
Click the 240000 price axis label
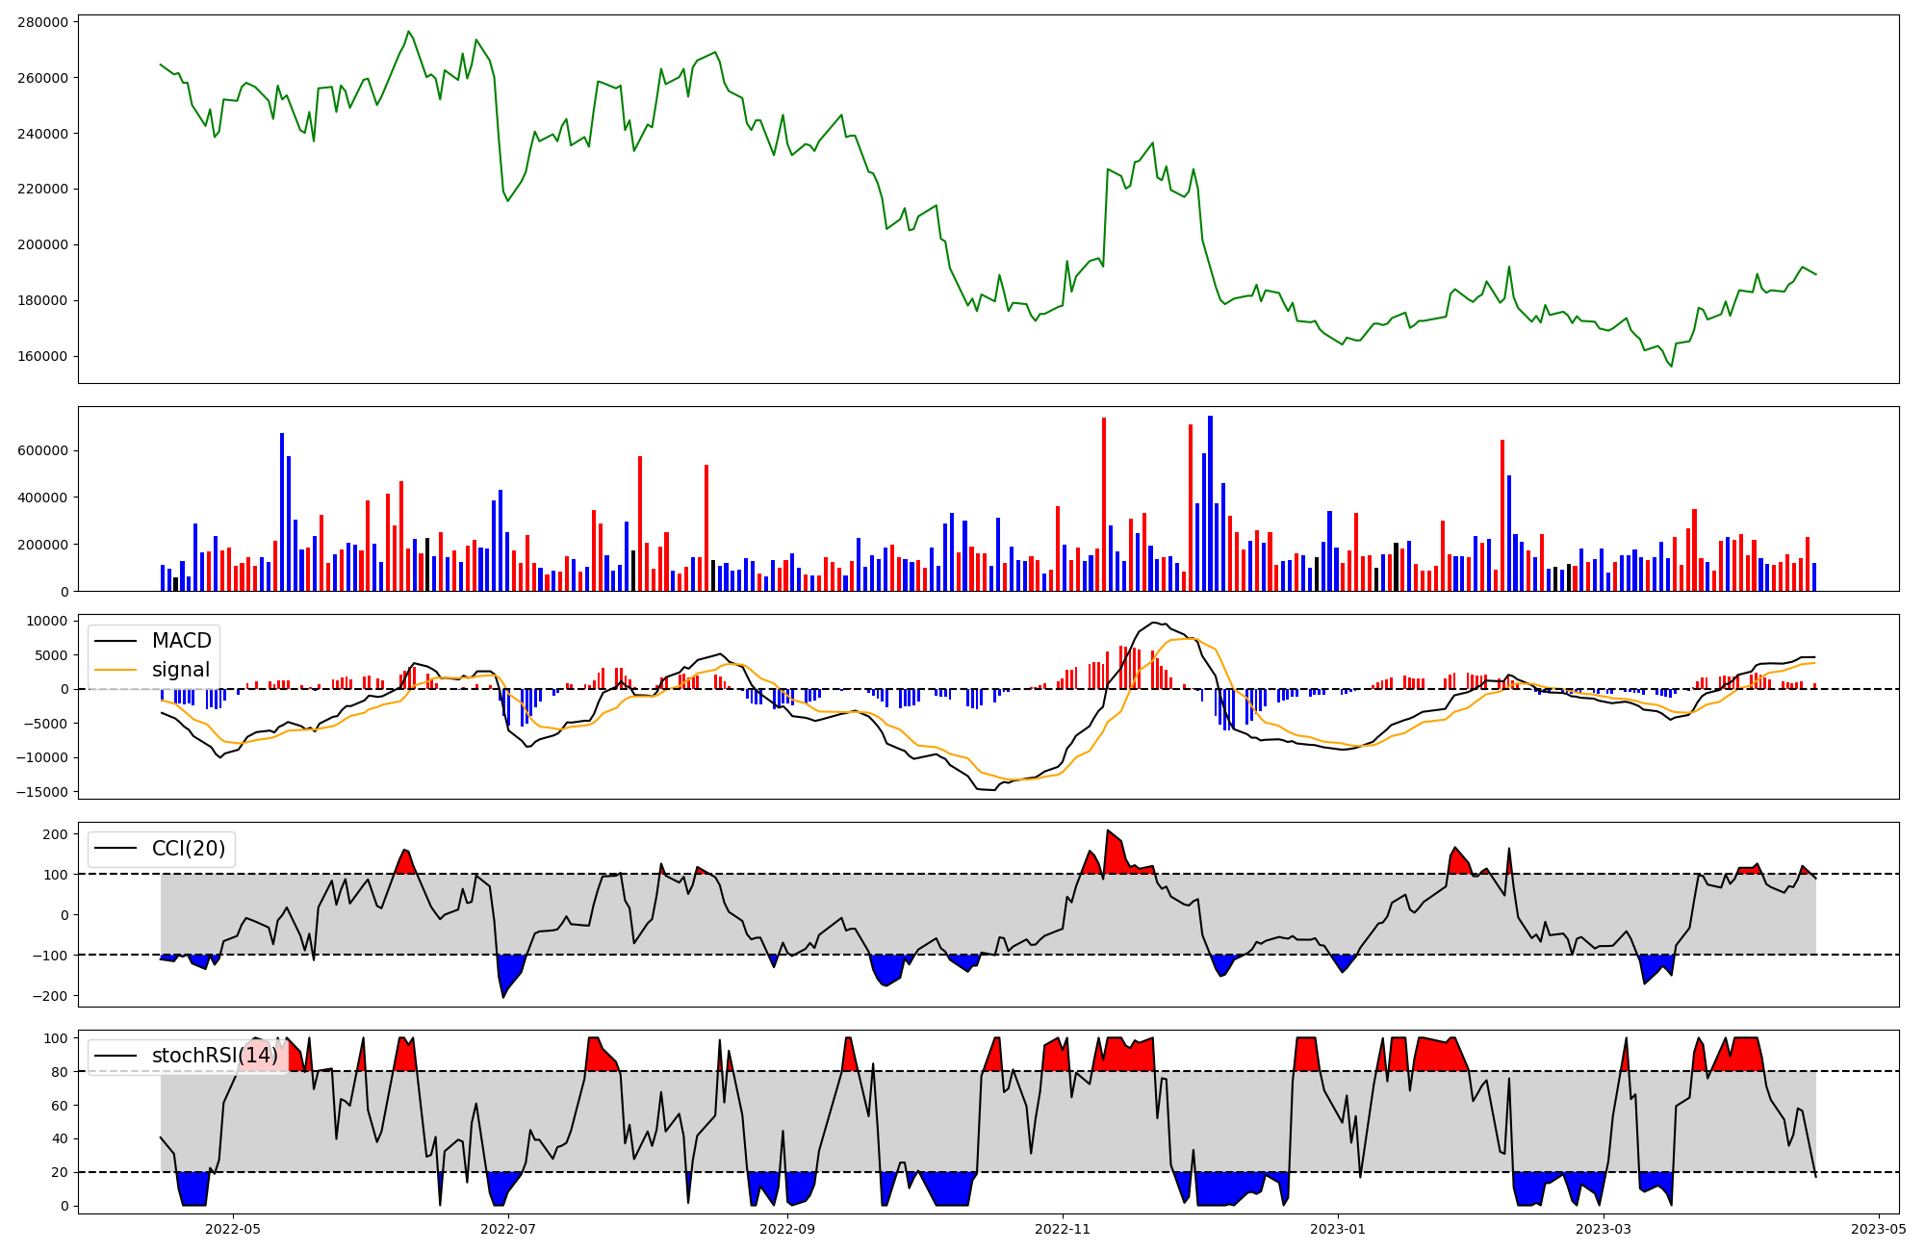[43, 134]
